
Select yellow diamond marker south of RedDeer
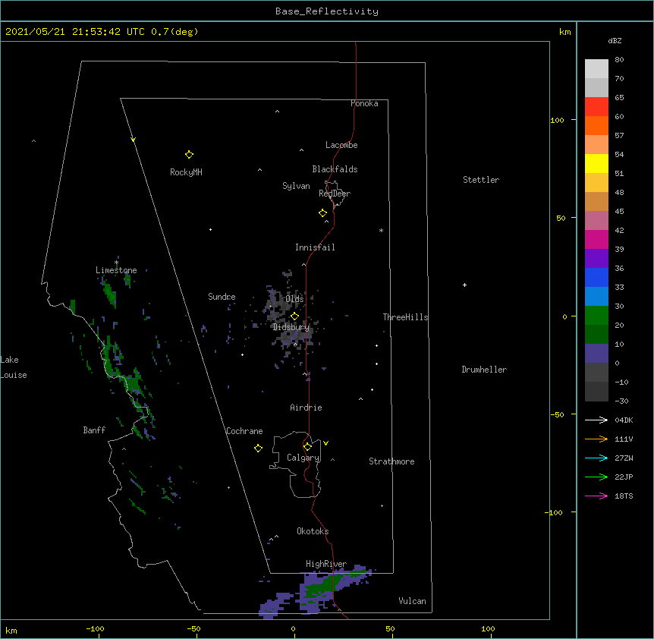pos(323,213)
